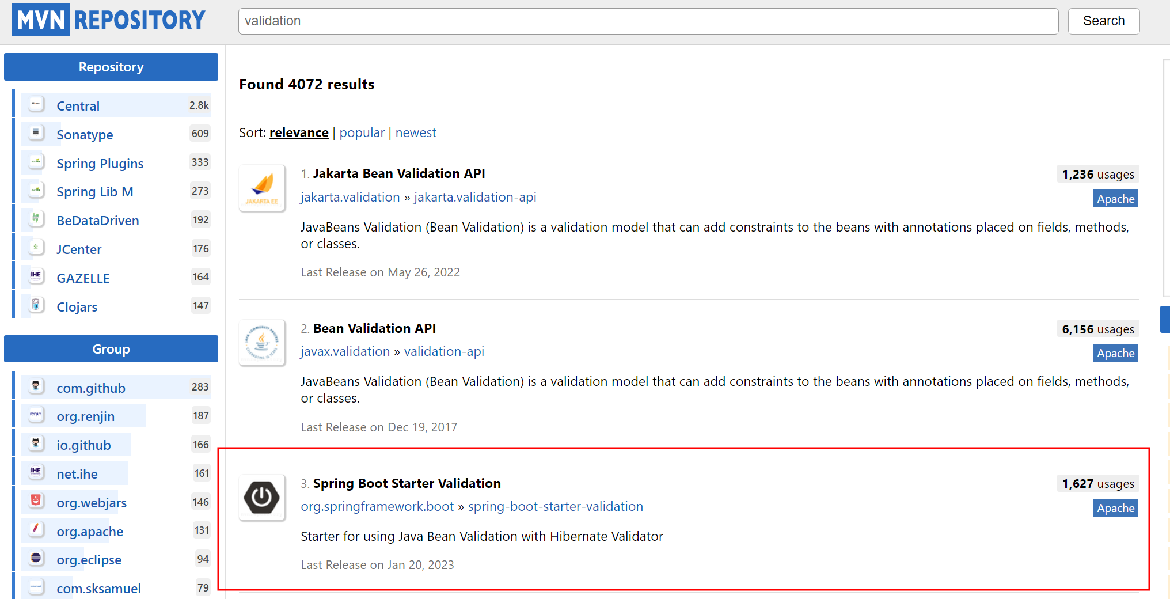This screenshot has height=599, width=1170.
Task: Sort results by relevance
Action: click(x=299, y=132)
